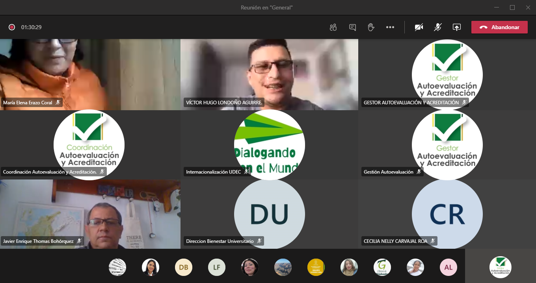The image size is (536, 283).
Task: Select the AL initials avatar in bottom strip
Action: [x=449, y=267]
